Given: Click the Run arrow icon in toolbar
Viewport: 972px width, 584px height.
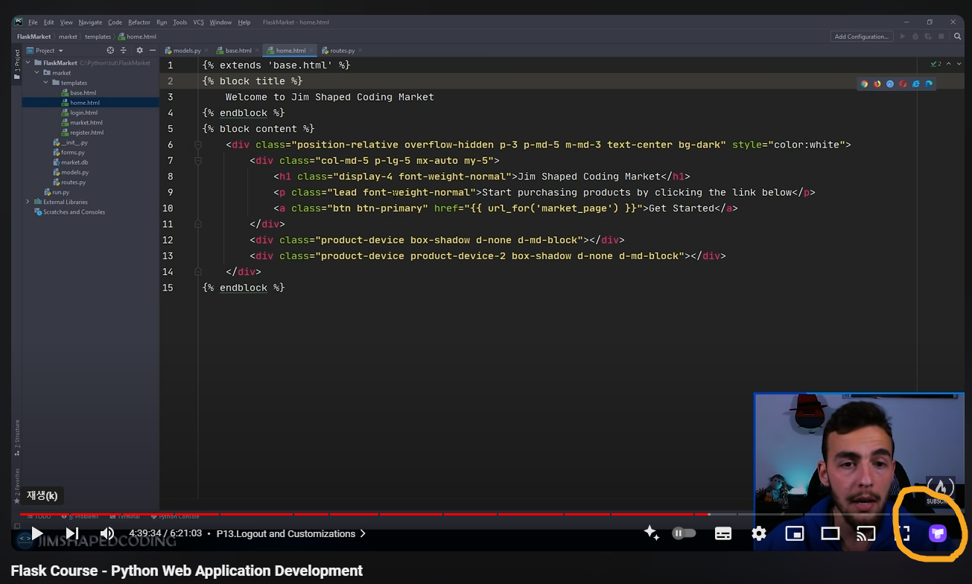Looking at the screenshot, I should [903, 36].
